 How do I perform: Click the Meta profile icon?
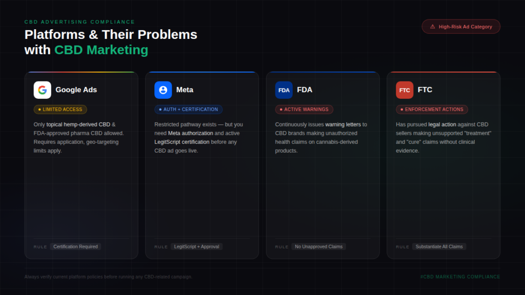point(163,90)
